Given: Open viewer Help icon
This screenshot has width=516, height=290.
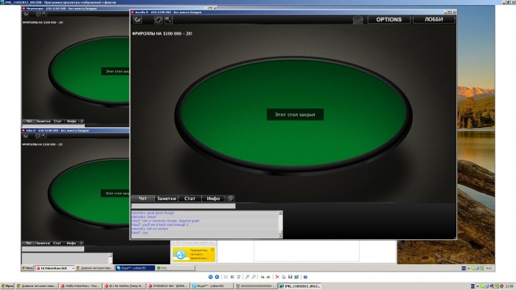Looking at the screenshot, I should point(305,277).
